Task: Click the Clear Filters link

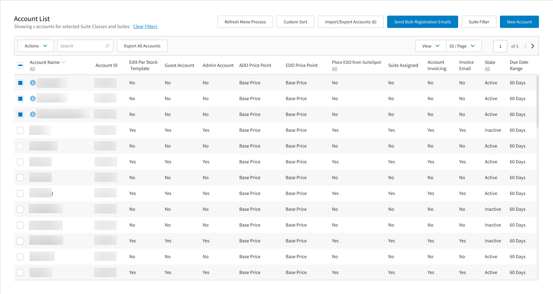Action: [145, 27]
